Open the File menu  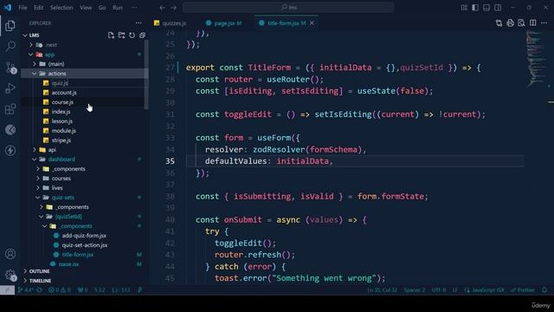coord(23,8)
